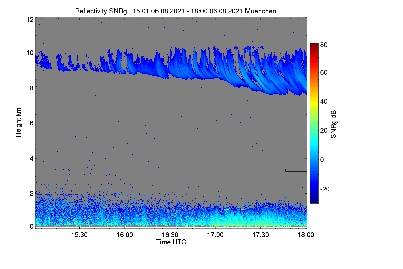Viewport: 403px width, 269px height.
Task: Click the y-axis tick label '6'
Action: tap(32, 123)
